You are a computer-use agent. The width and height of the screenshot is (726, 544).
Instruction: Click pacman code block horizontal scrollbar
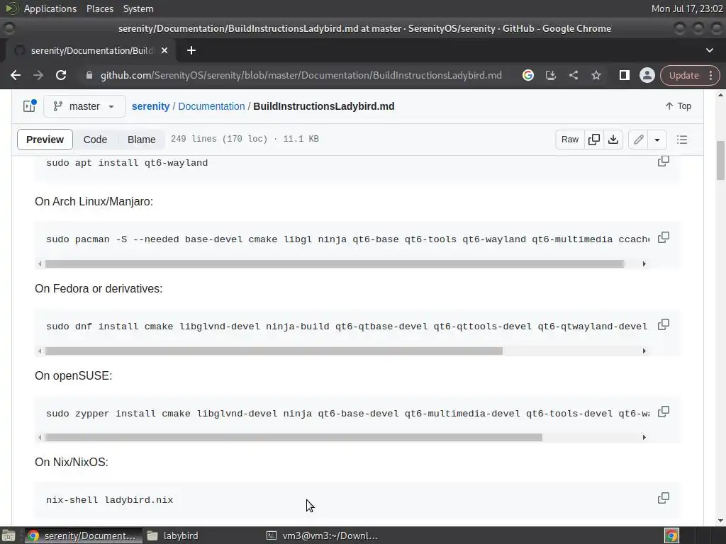click(x=335, y=263)
